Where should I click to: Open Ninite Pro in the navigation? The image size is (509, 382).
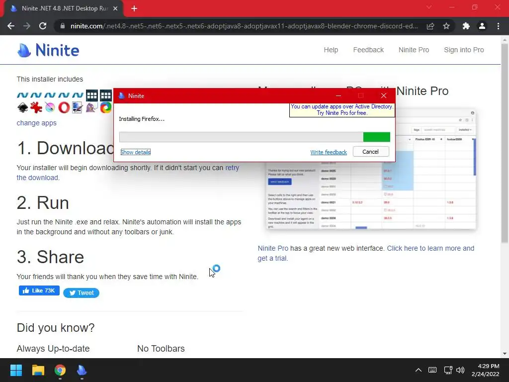coord(414,50)
